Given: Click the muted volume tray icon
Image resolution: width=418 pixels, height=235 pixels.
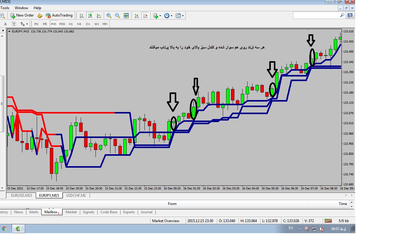Looking at the screenshot, I should tap(322, 229).
